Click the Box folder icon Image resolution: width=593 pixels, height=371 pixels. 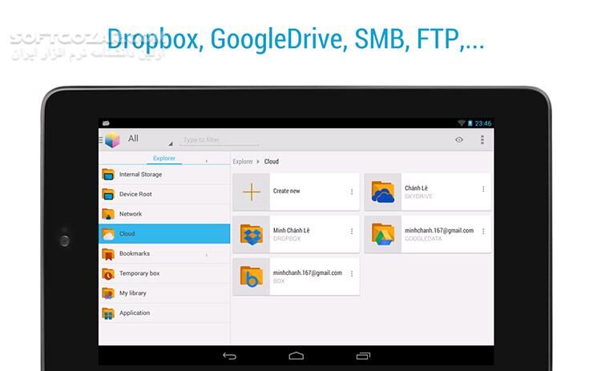tap(252, 276)
